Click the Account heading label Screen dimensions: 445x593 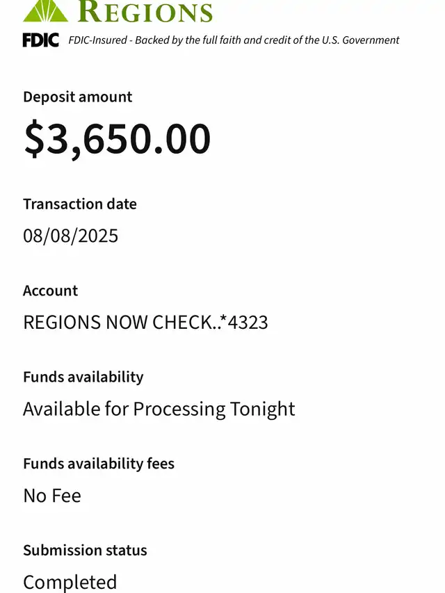coord(50,291)
